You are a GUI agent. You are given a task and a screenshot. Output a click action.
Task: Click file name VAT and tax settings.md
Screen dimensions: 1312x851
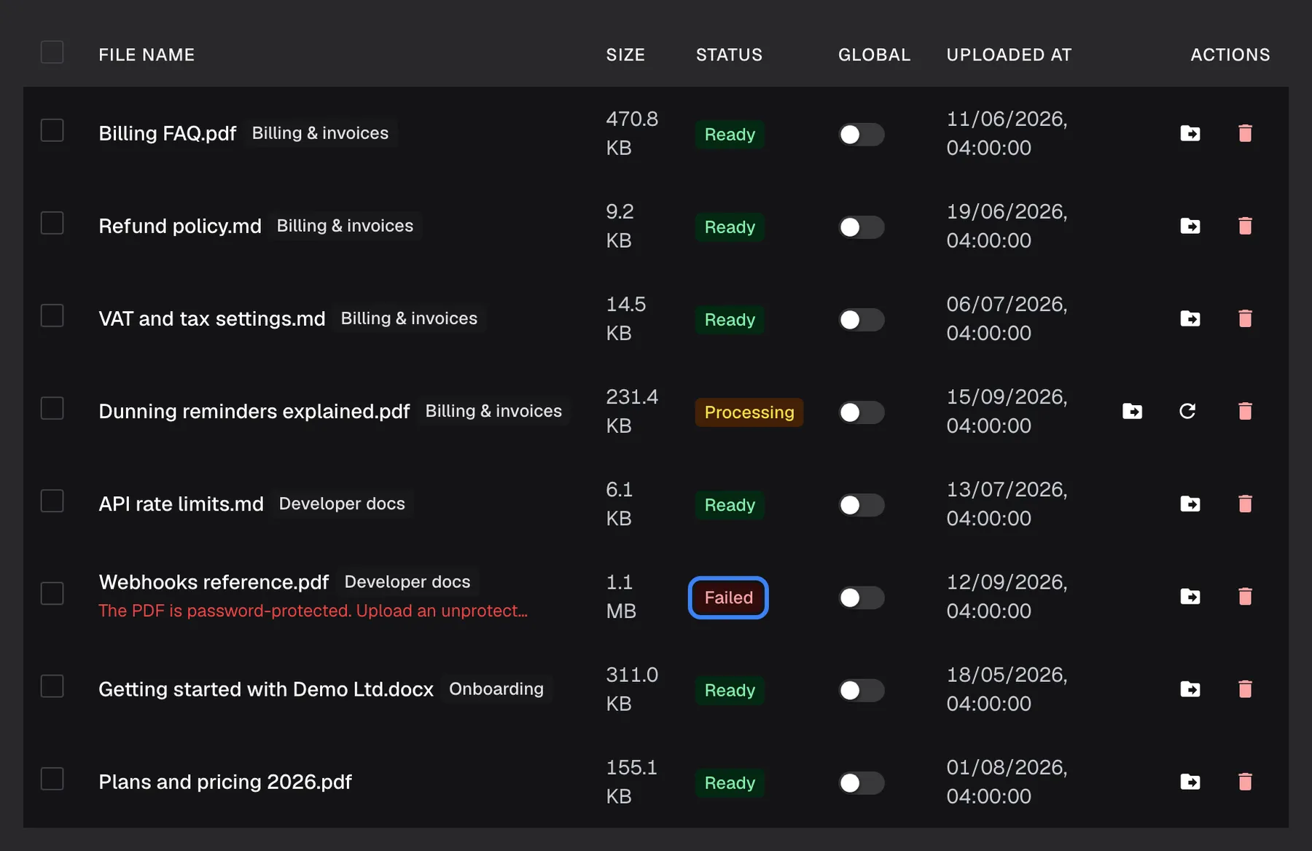point(212,318)
